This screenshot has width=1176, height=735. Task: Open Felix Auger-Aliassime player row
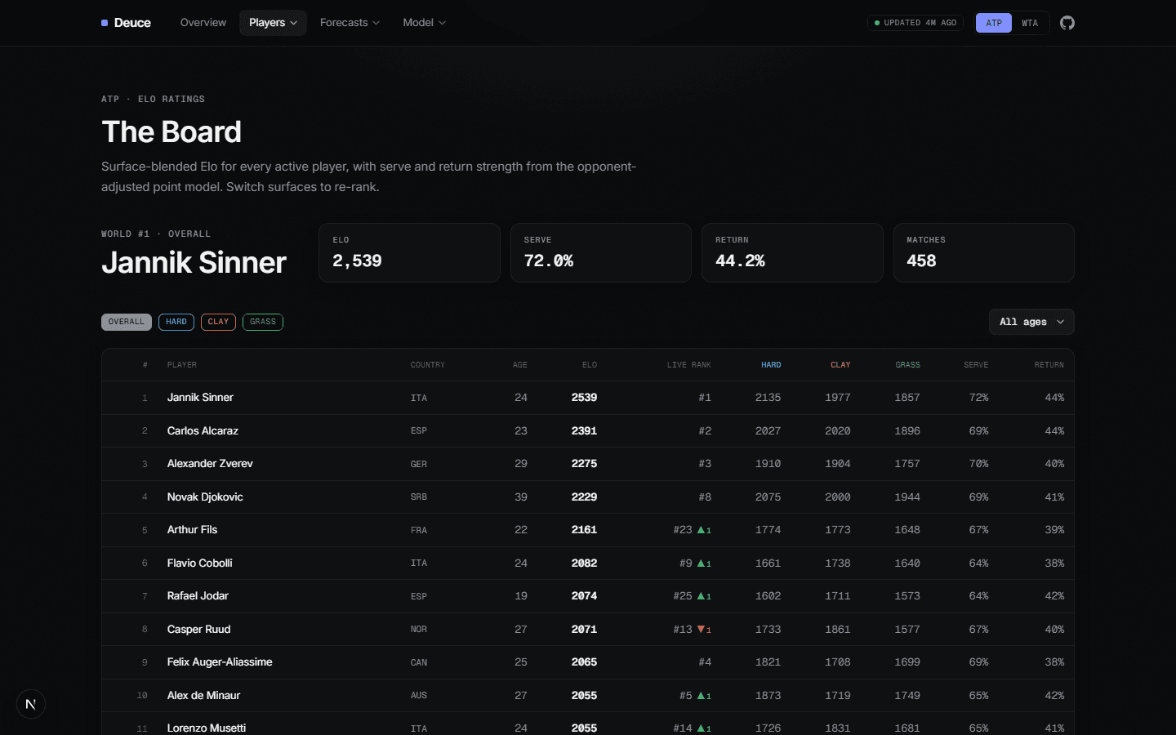pos(588,662)
